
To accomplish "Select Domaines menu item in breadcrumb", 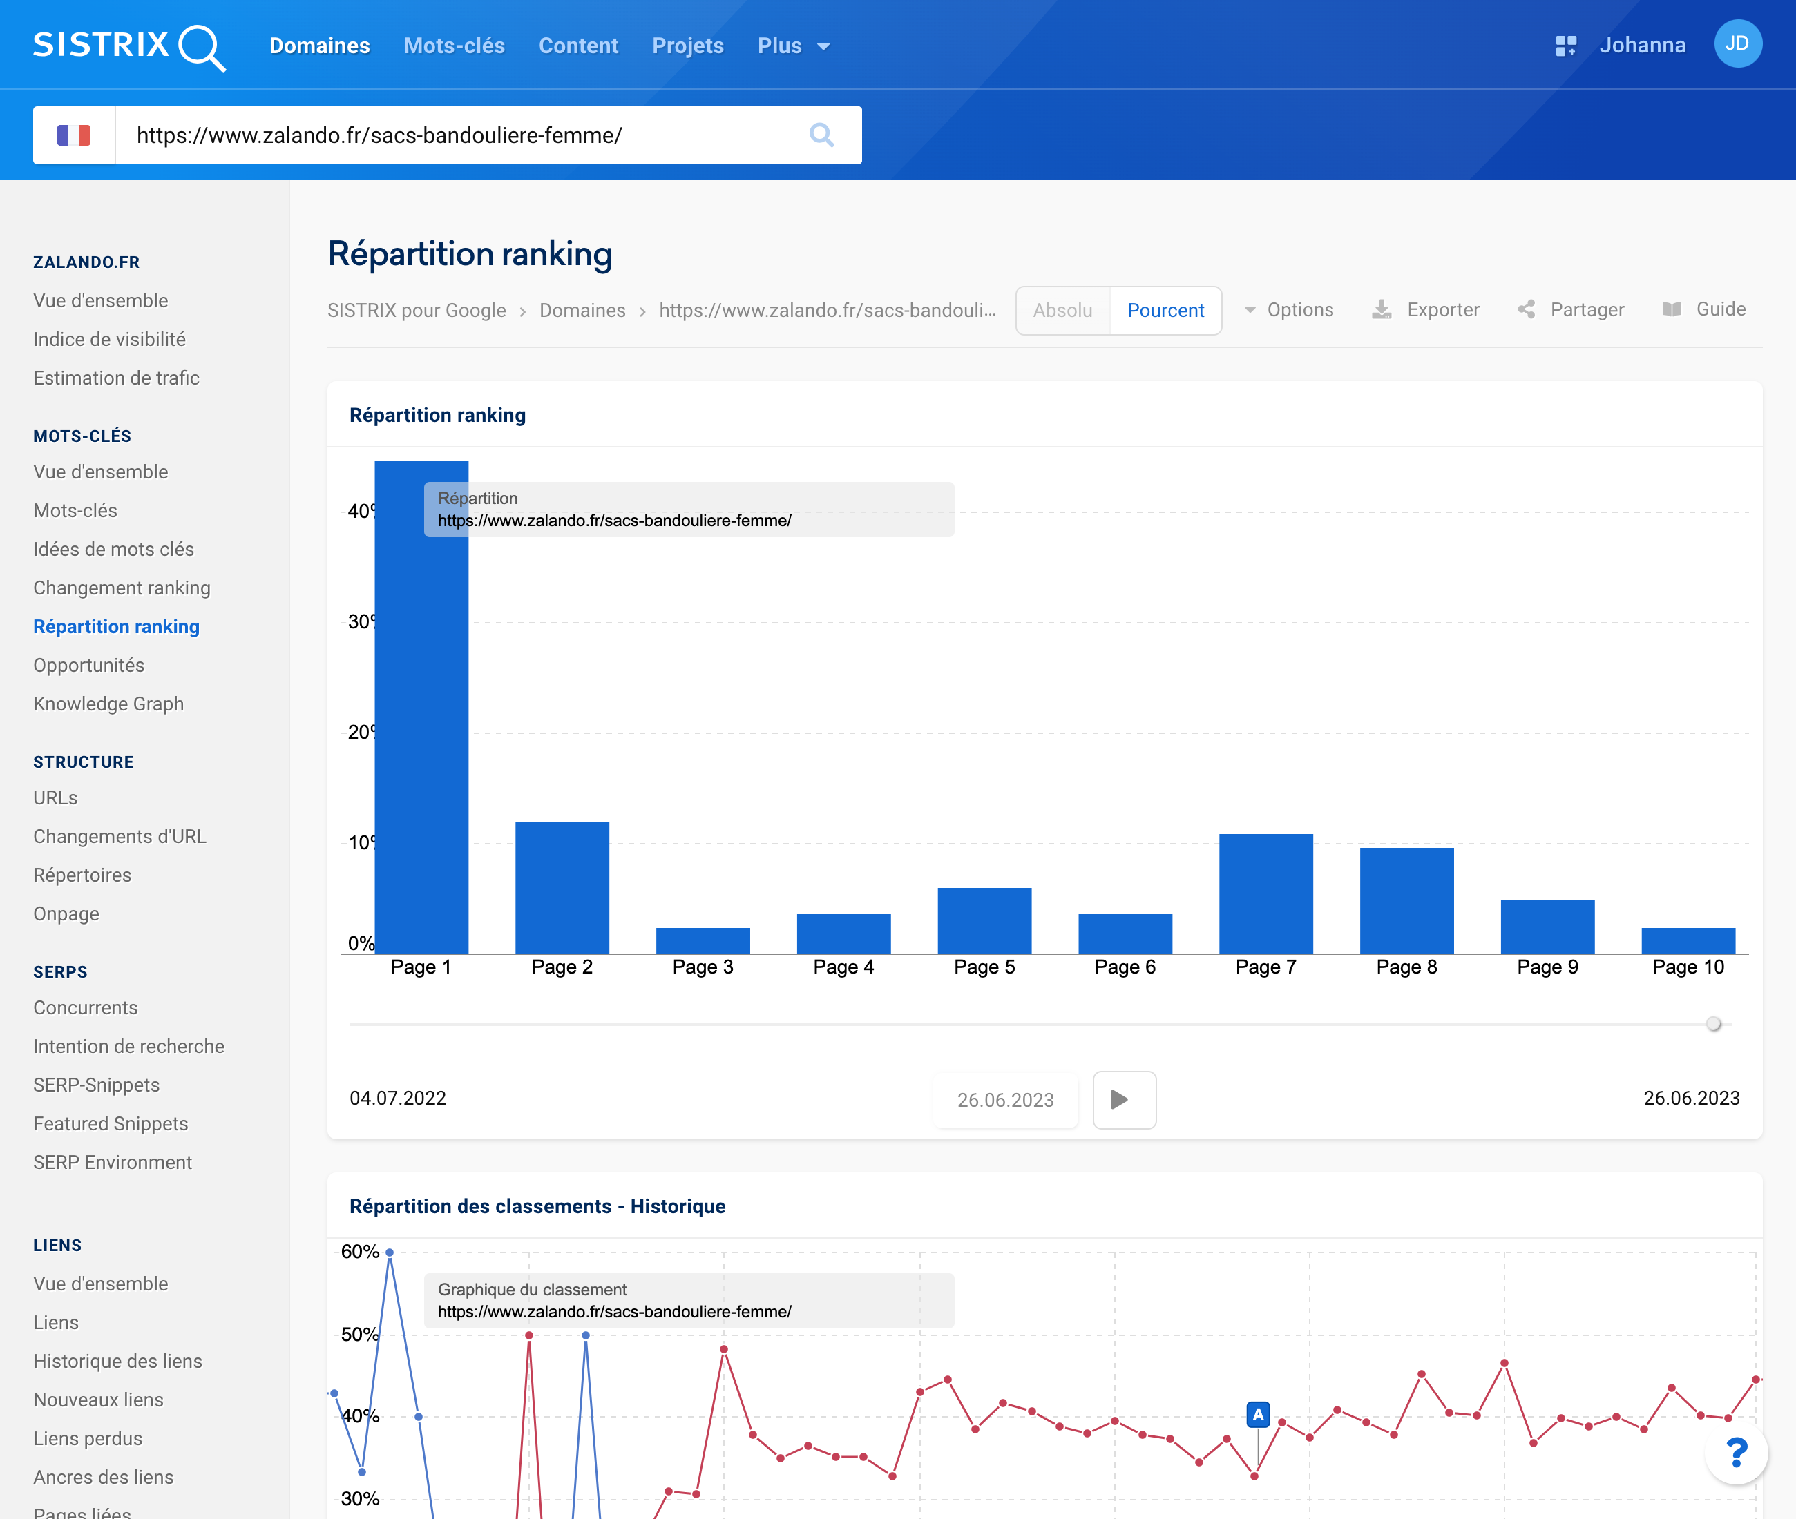I will [x=582, y=311].
